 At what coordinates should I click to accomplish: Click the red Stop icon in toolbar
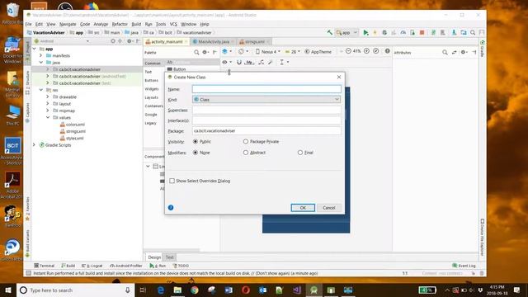point(422,33)
